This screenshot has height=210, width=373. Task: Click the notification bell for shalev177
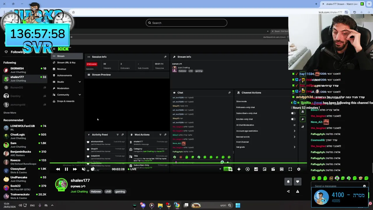(x=288, y=181)
